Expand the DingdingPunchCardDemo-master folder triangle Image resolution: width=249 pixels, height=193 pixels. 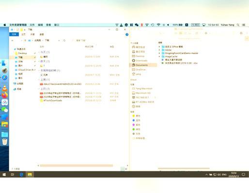159,53
